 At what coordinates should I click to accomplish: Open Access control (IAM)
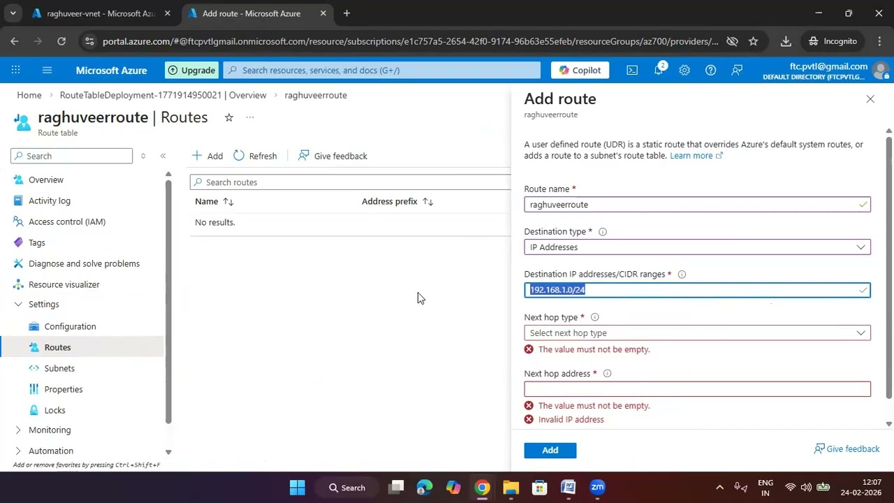(x=67, y=221)
